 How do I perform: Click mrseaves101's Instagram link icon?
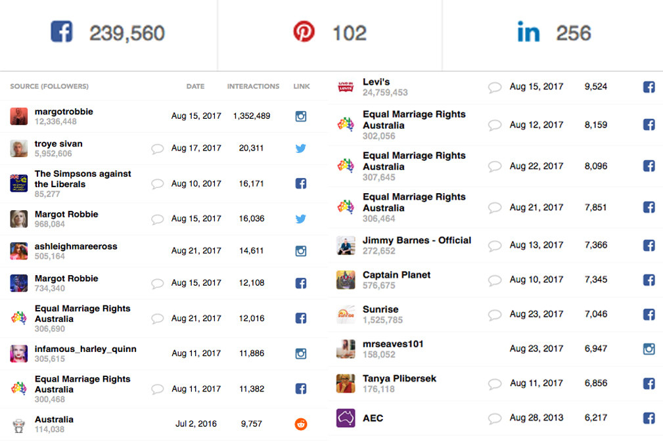tap(649, 349)
